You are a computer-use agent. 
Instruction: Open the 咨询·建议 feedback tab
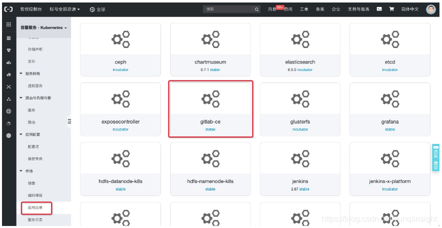click(435, 158)
